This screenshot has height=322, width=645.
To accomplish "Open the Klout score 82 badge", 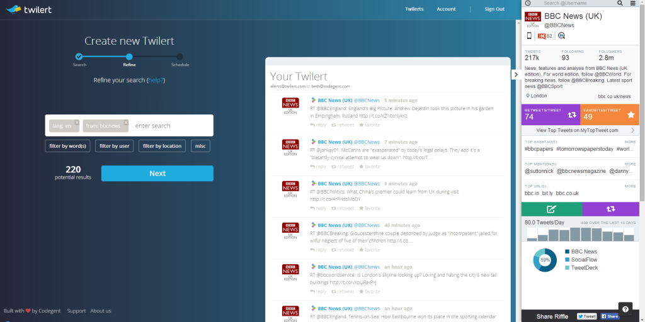I will click(x=545, y=36).
